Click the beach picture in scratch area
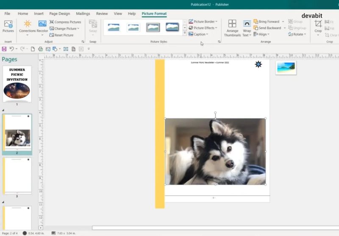The height and width of the screenshot is (236, 339). coord(286,68)
